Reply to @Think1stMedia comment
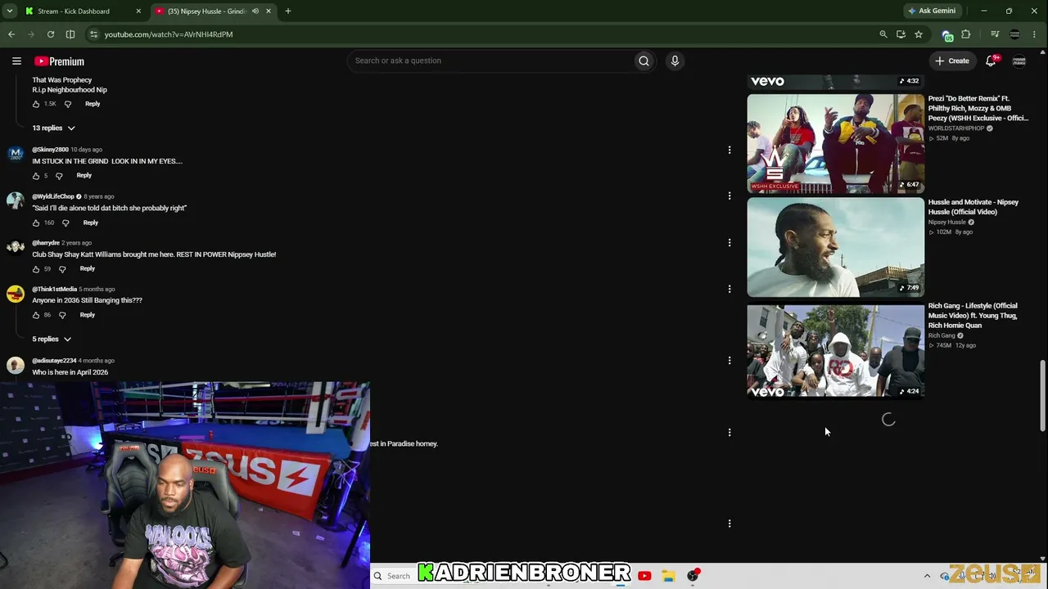 tap(88, 315)
